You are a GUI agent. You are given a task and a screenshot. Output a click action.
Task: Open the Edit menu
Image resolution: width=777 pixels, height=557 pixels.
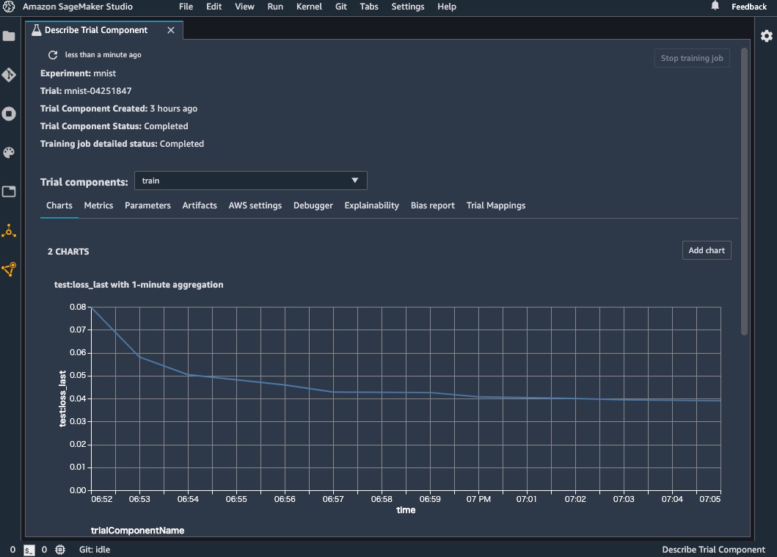(x=214, y=7)
